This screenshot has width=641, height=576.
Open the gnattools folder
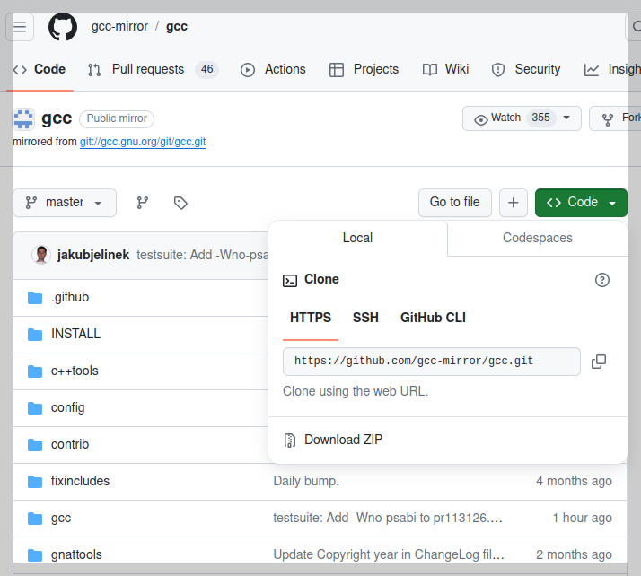click(76, 554)
